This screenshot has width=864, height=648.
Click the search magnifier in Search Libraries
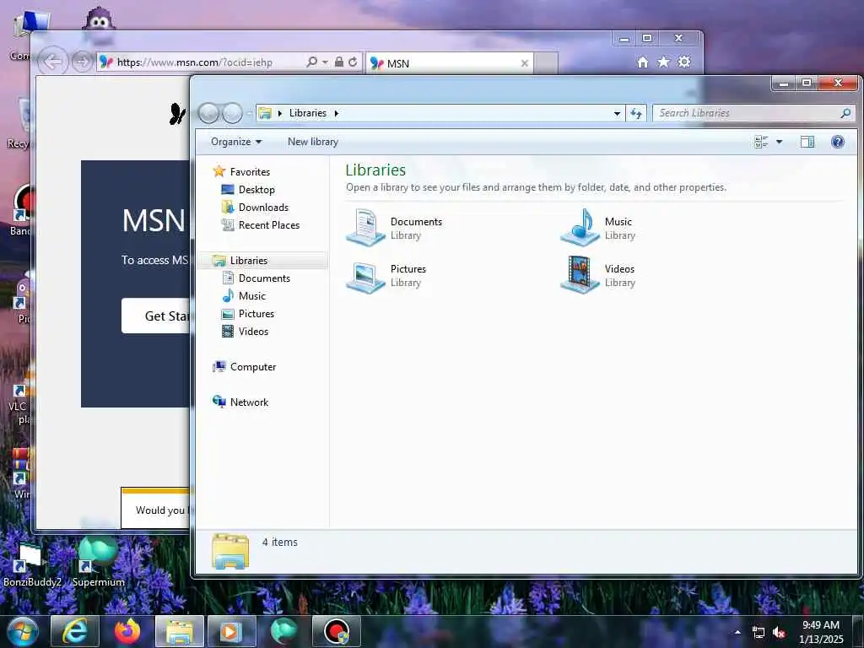pos(845,113)
